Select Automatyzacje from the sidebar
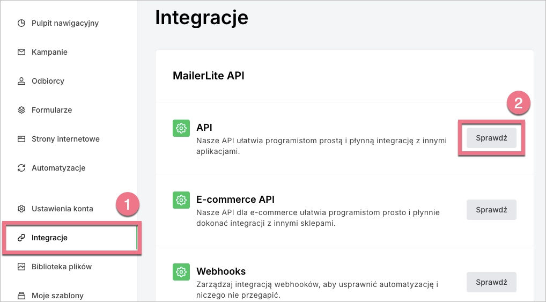The width and height of the screenshot is (546, 302). tap(58, 168)
